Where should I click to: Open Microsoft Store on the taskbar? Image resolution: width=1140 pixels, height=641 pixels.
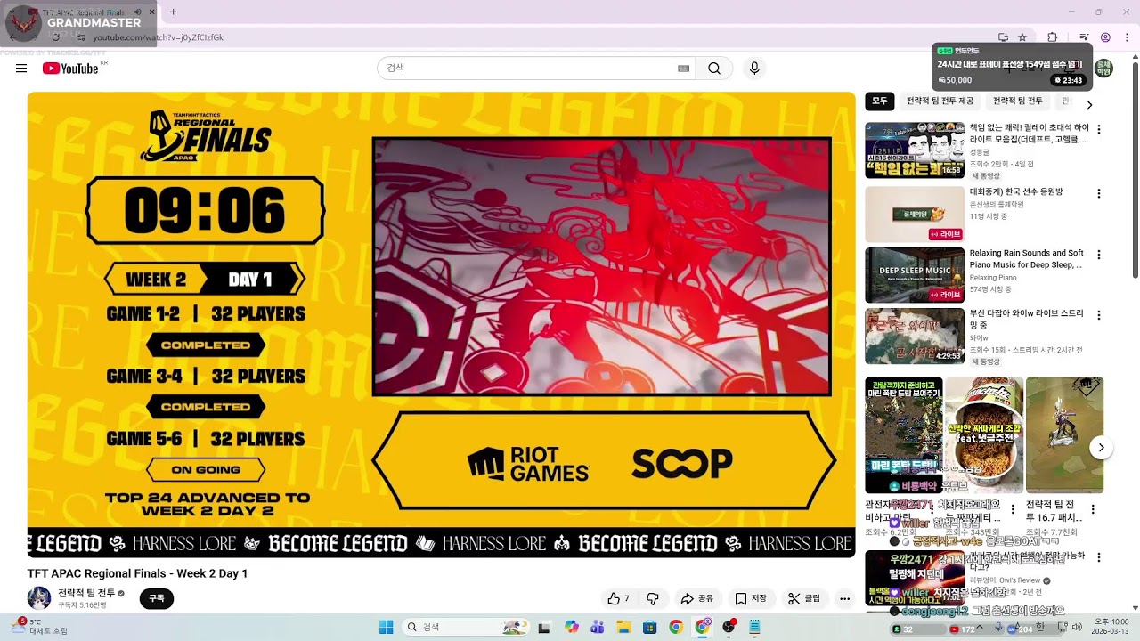[649, 628]
